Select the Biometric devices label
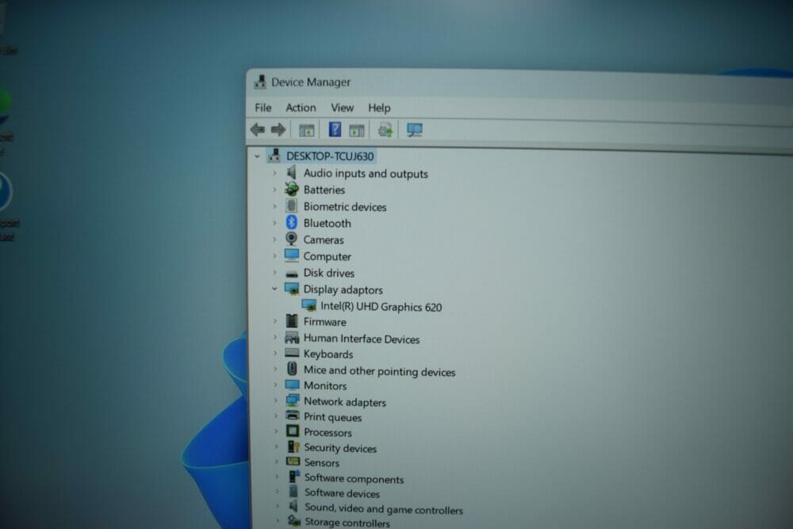793x529 pixels. (x=345, y=206)
